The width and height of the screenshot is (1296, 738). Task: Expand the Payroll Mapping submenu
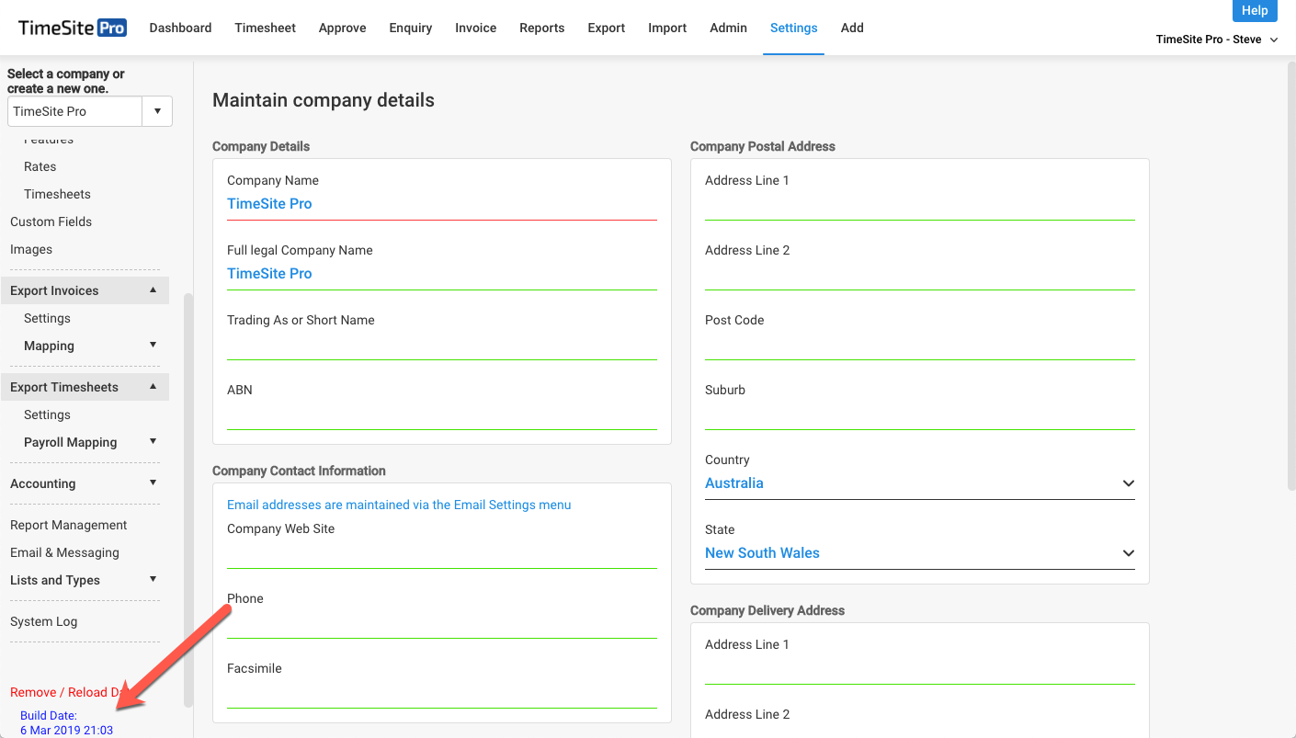[x=90, y=442]
